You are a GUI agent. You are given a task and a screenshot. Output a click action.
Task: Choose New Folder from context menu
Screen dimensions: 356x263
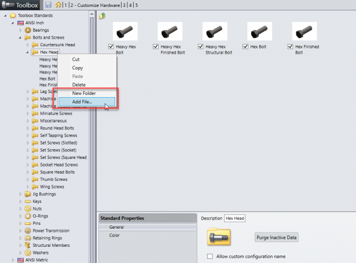click(x=87, y=93)
